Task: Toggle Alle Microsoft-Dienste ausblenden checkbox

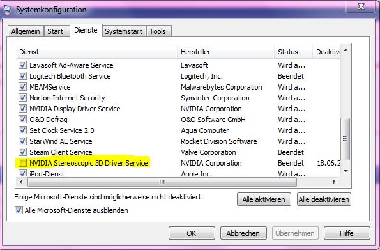Action: pos(19,210)
